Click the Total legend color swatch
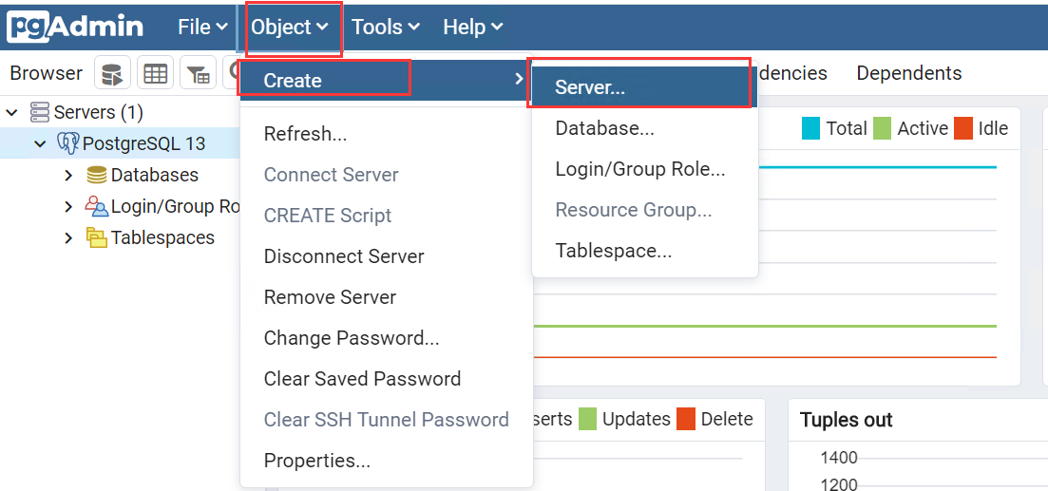 (810, 128)
